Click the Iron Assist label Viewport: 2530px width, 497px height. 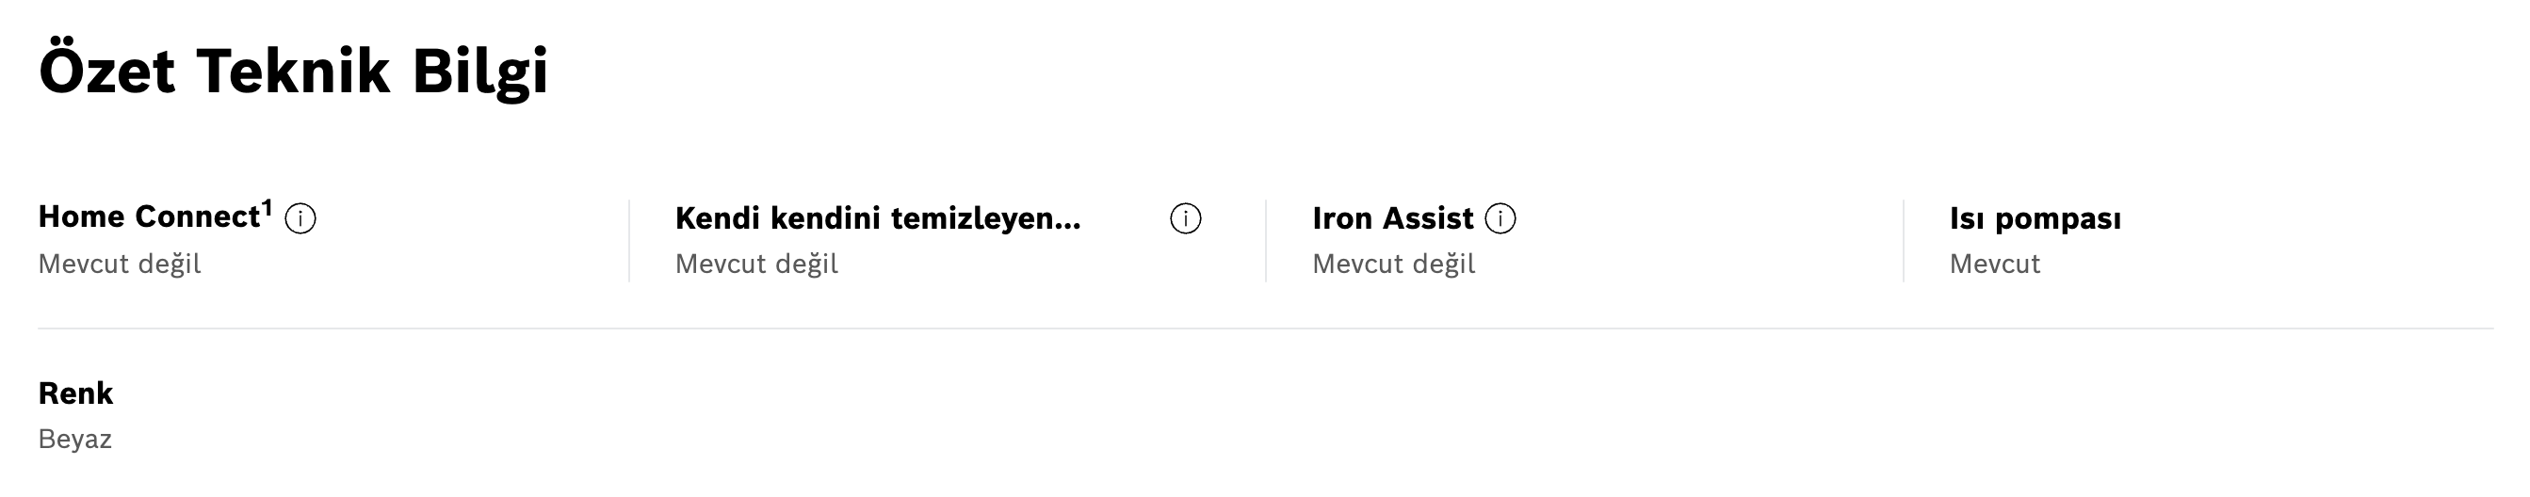[x=1392, y=219]
